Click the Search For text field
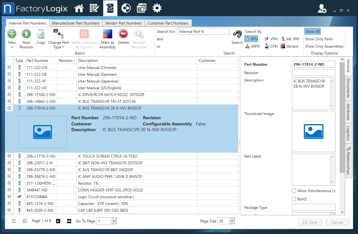Screen dimensions: 358x234 coord(203,32)
